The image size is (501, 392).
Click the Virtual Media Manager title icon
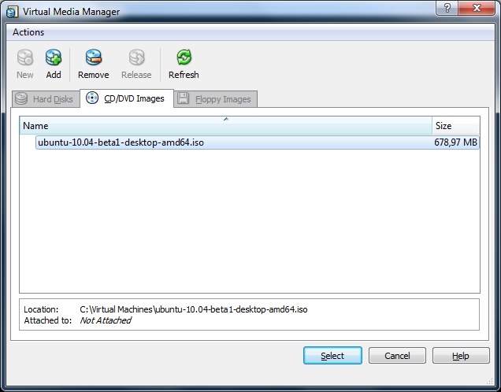tap(13, 12)
